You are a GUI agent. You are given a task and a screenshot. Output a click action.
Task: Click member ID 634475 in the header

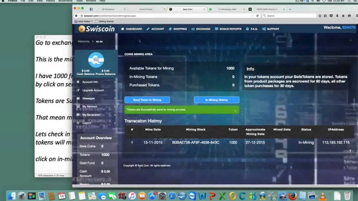[349, 27]
